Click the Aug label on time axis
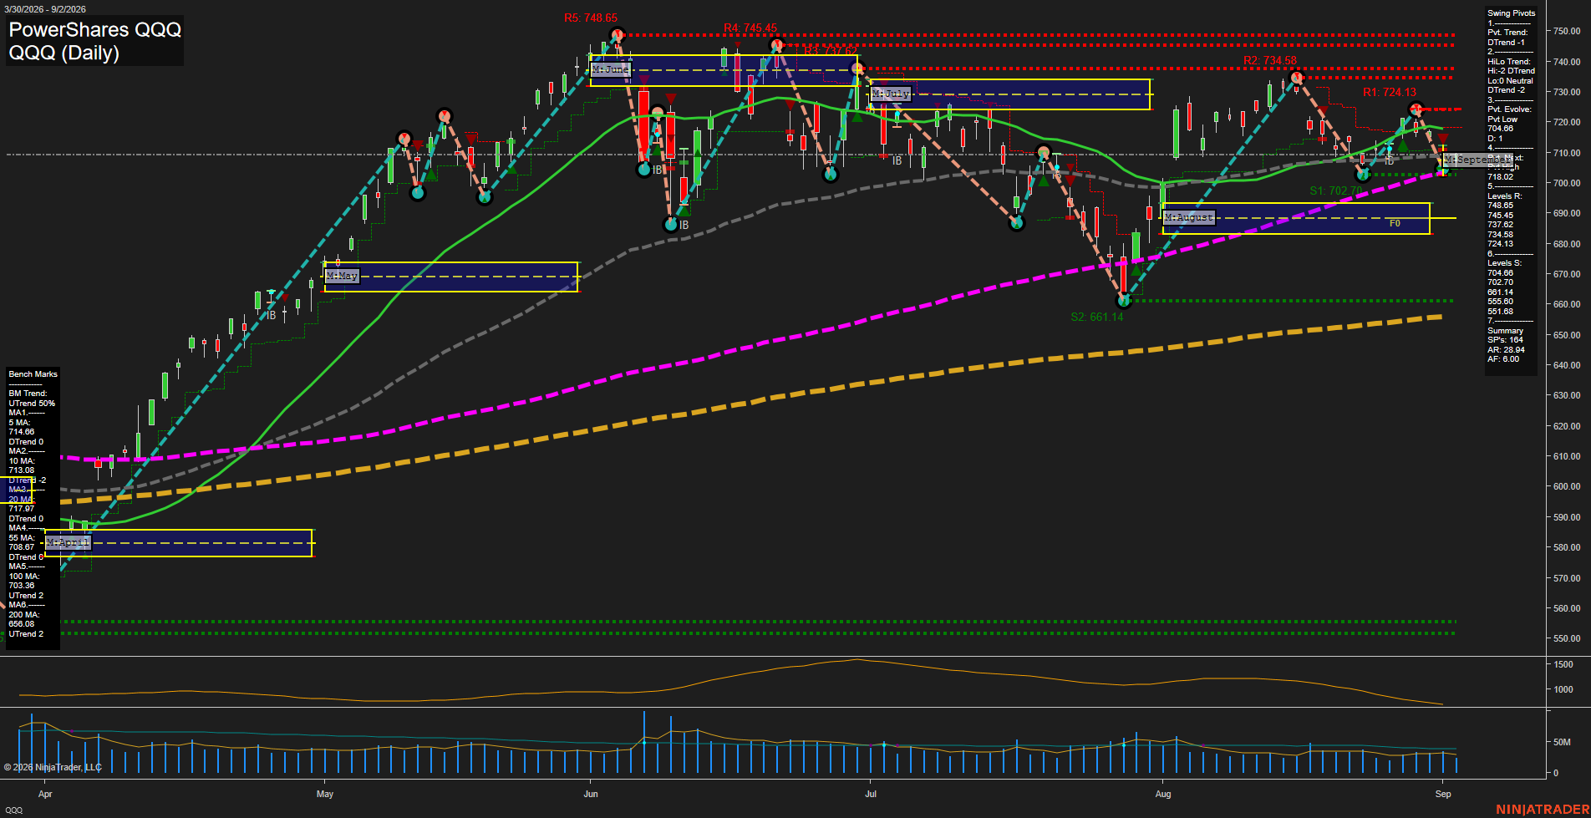This screenshot has width=1591, height=818. click(x=1163, y=795)
